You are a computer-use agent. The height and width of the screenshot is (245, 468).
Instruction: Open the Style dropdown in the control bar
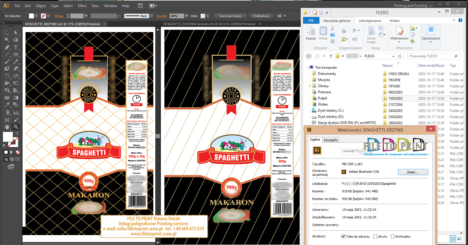click(208, 16)
